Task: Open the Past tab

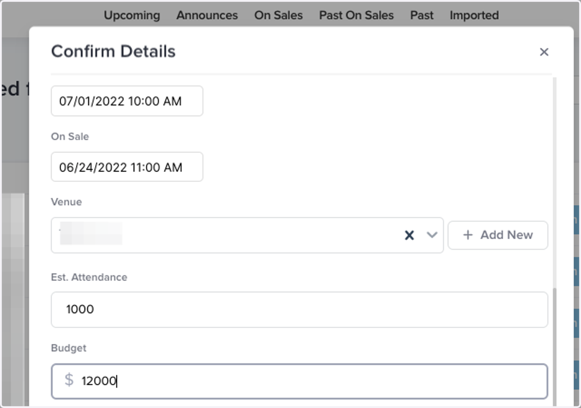Action: click(422, 15)
